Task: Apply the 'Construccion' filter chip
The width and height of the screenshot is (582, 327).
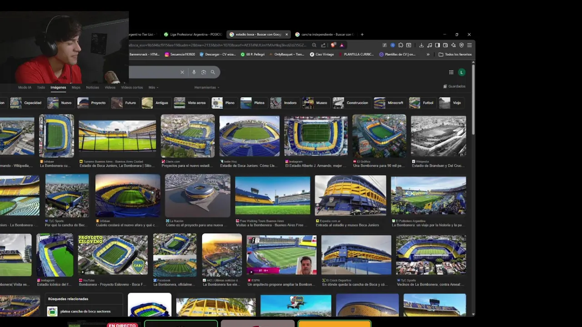Action: [351, 103]
